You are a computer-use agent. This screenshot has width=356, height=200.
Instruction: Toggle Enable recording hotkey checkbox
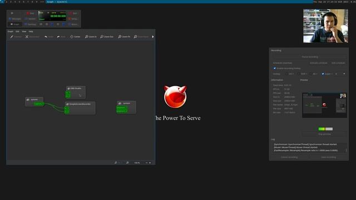(x=274, y=68)
